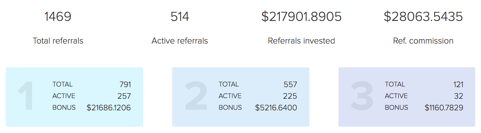The width and height of the screenshot is (481, 133).
Task: Select the 514 active referrals count
Action: (180, 17)
